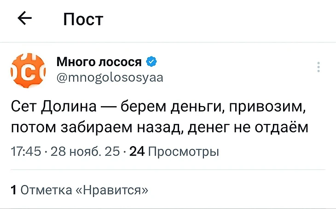Tap the 1 likes count number
This screenshot has width=336, height=209.
click(x=14, y=190)
